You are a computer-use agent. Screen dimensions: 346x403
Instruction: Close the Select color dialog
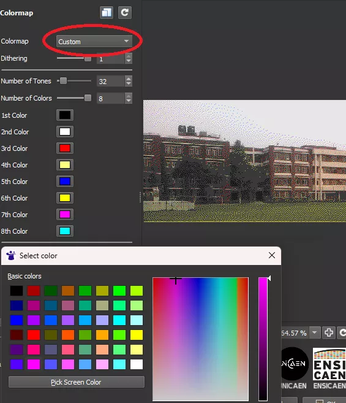[272, 255]
